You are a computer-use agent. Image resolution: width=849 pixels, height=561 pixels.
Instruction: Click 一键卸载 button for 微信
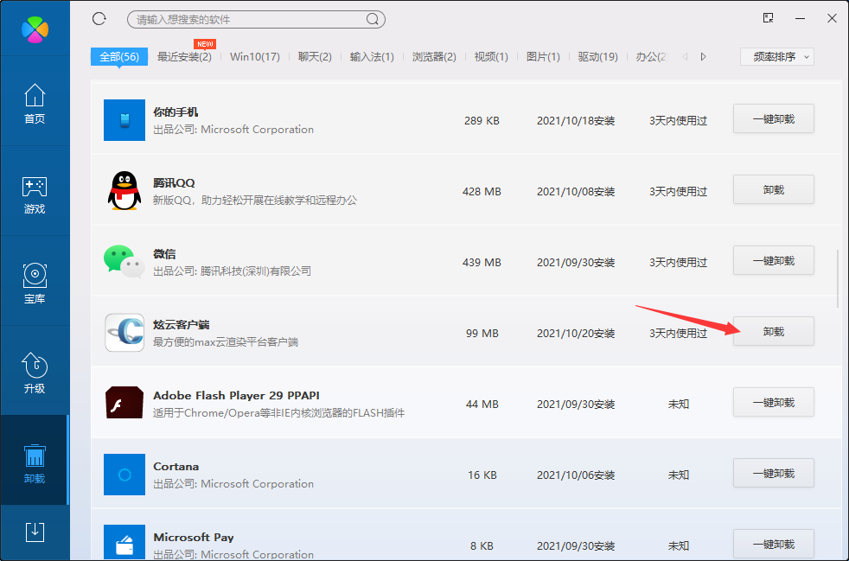773,260
